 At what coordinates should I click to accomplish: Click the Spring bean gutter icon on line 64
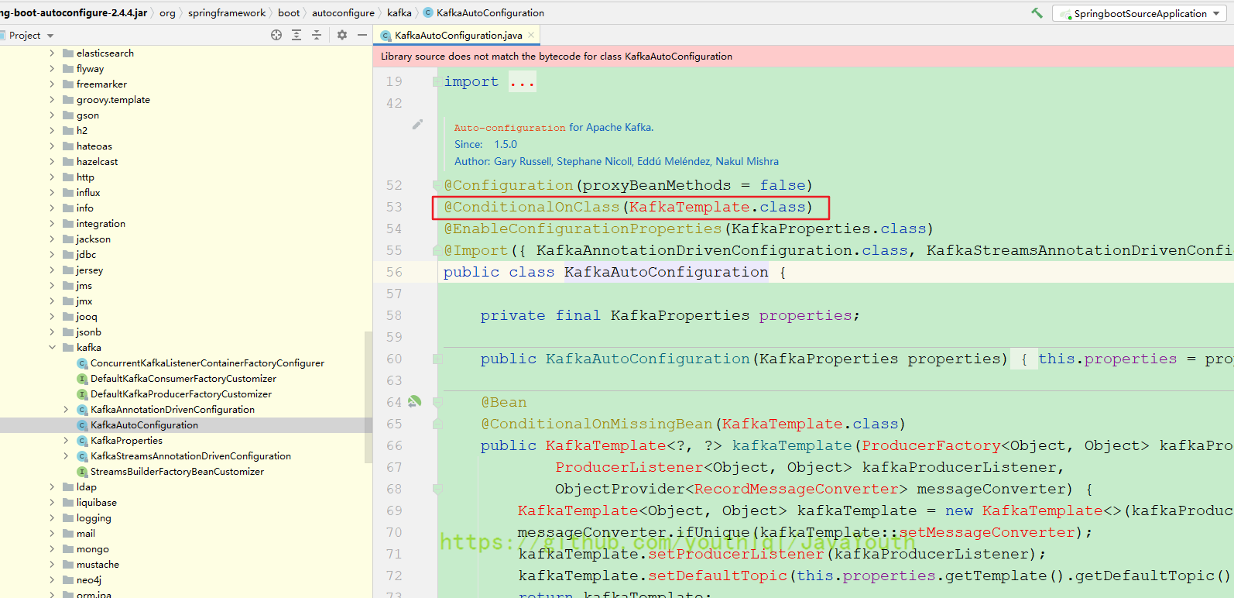pyautogui.click(x=415, y=401)
